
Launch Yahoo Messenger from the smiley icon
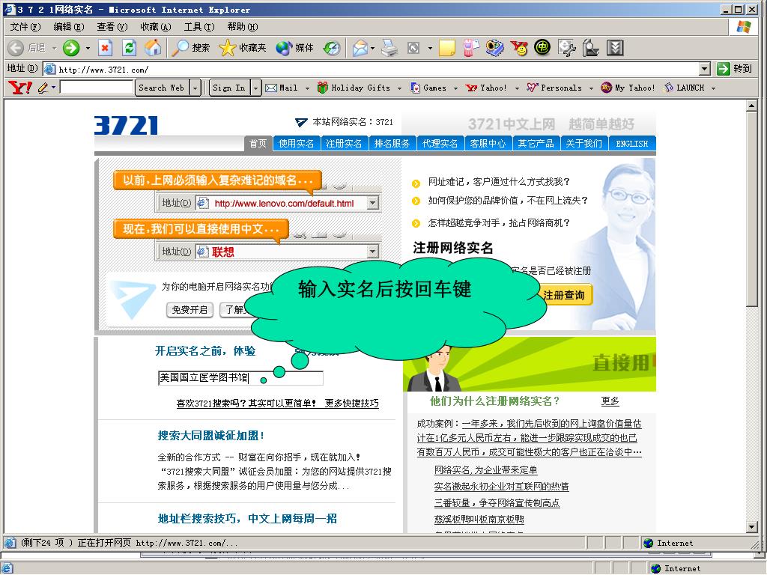tap(519, 48)
